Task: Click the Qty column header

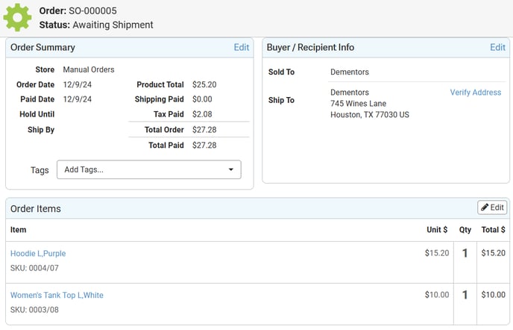Action: pos(465,230)
